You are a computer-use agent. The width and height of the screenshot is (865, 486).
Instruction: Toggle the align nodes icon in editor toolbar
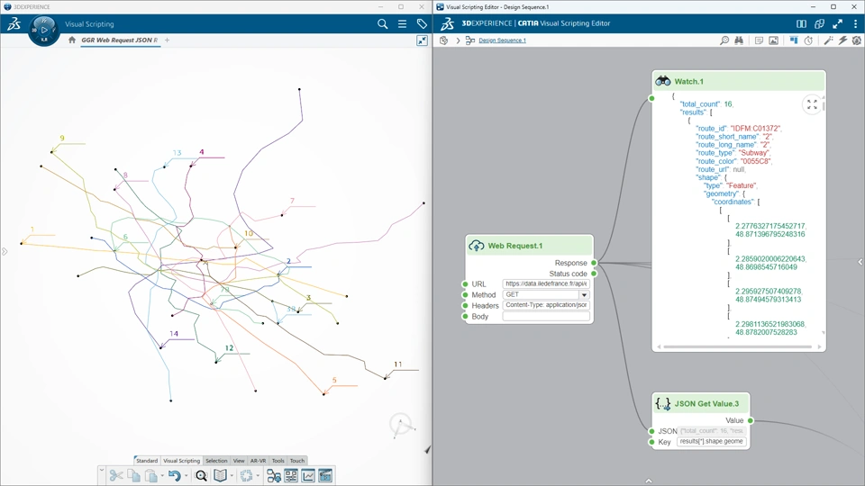[x=794, y=40]
